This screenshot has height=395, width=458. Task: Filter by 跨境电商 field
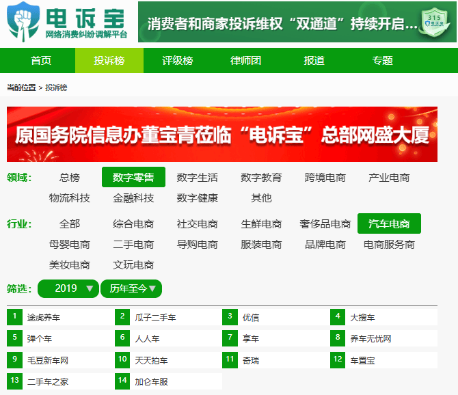click(x=325, y=177)
